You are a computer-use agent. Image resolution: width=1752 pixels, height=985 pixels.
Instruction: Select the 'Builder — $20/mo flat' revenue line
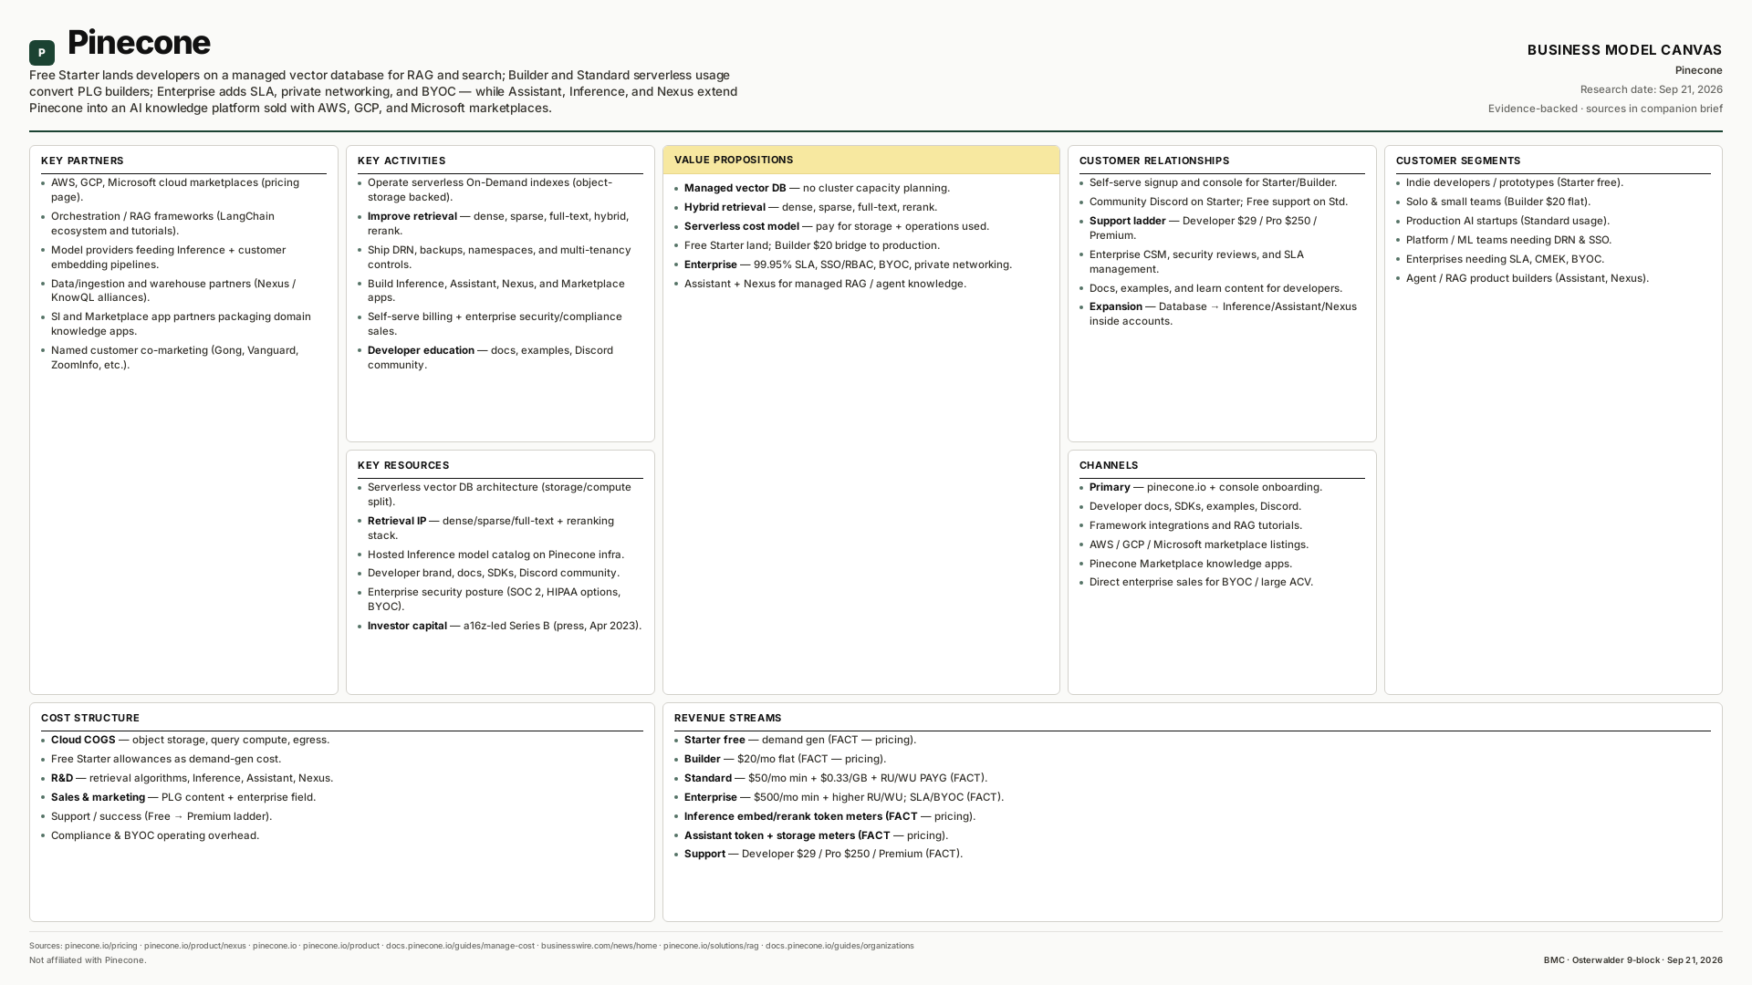pos(786,759)
